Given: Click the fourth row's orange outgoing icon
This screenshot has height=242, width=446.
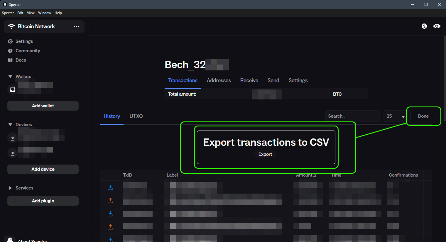Looking at the screenshot, I should click(110, 227).
